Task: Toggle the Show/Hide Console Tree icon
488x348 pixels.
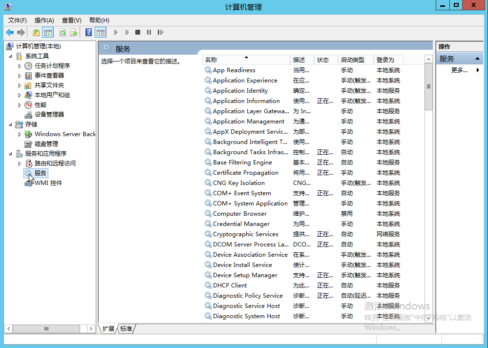Action: [47, 32]
